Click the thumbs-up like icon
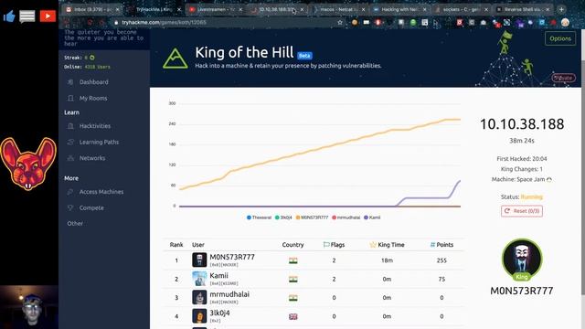This screenshot has height=329, width=585. click(x=9, y=16)
